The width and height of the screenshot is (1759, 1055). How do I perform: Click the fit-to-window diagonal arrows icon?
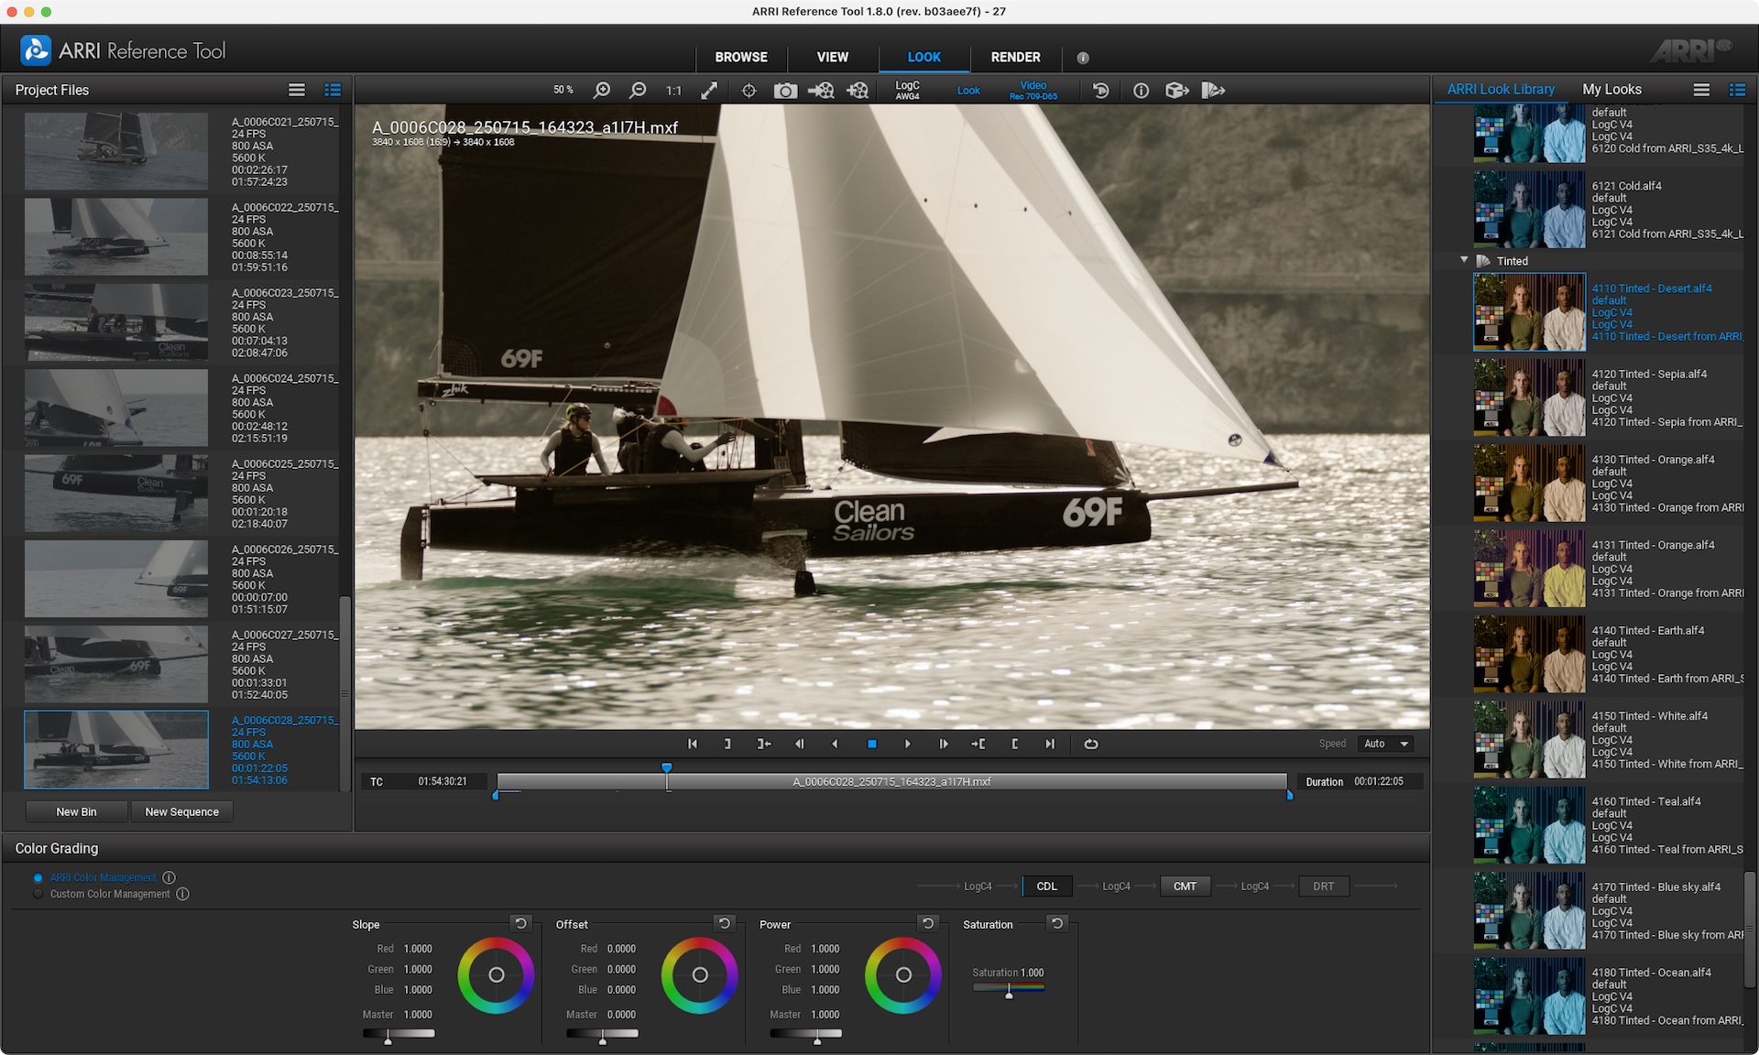pos(709,90)
